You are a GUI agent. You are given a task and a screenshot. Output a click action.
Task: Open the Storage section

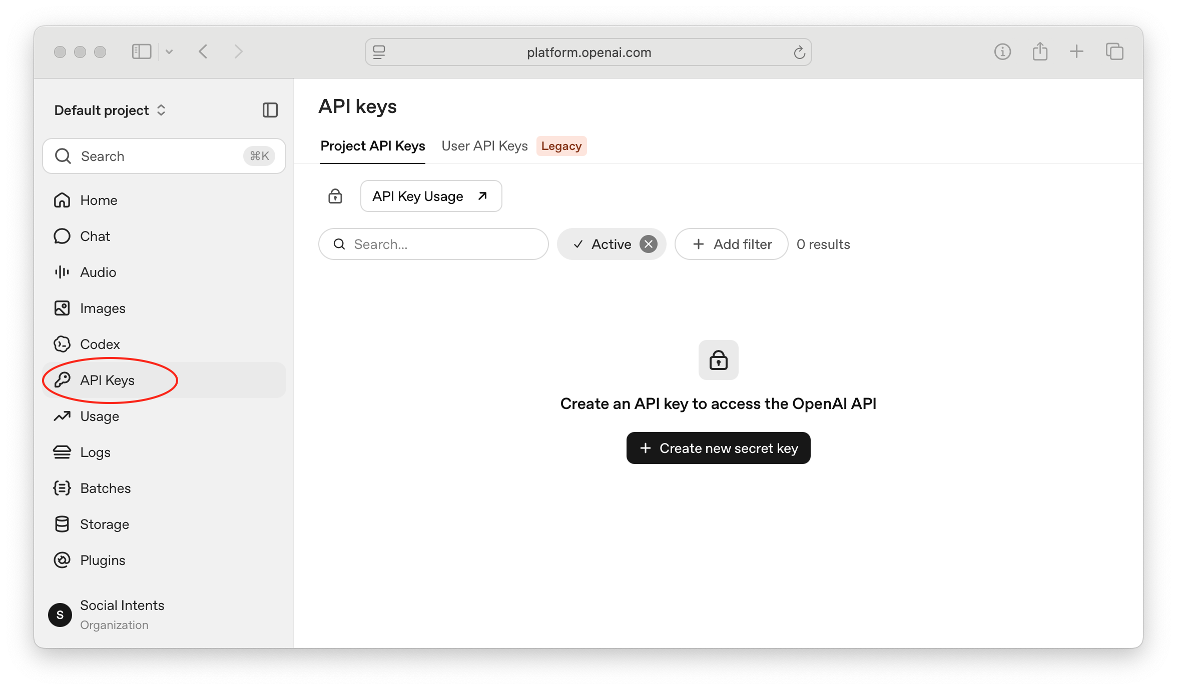pyautogui.click(x=164, y=524)
